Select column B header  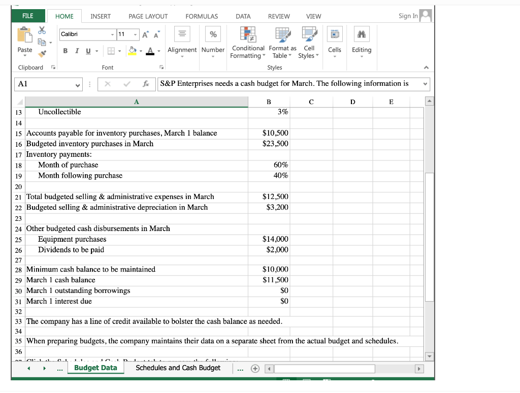click(x=269, y=102)
